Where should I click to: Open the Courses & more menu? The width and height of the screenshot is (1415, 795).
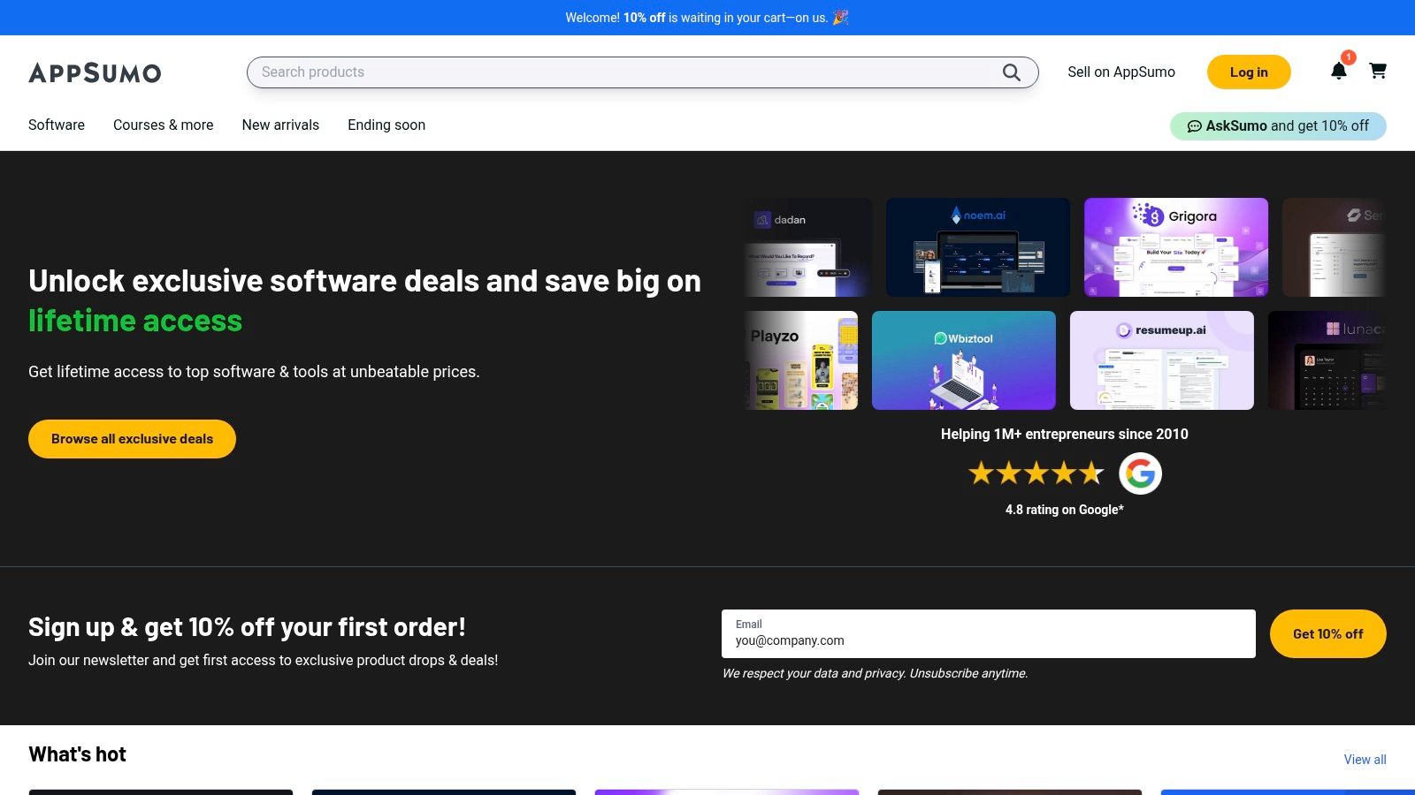(163, 125)
